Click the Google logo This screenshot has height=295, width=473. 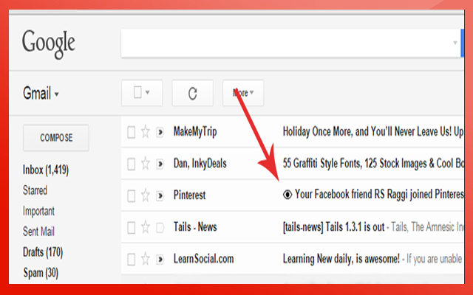tap(48, 44)
